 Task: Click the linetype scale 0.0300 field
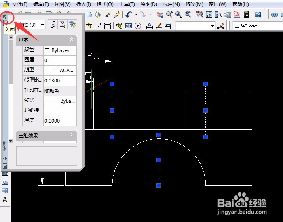60,81
